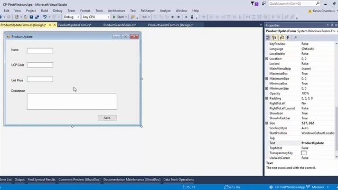
Task: Click the Start debug button label
Action: (x=120, y=17)
